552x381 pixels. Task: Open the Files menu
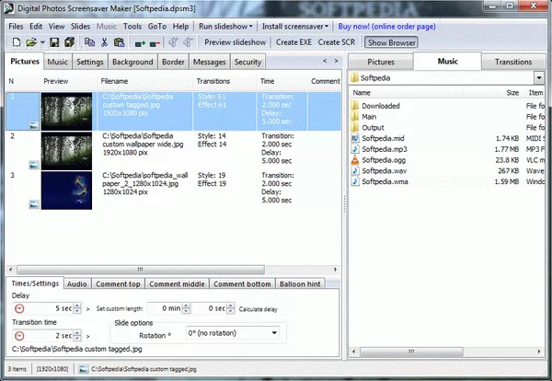[x=16, y=27]
